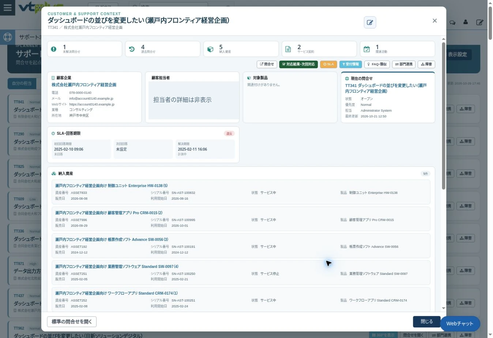The width and height of the screenshot is (493, 338).
Task: Select the past inquiries history card
Action: click(163, 49)
